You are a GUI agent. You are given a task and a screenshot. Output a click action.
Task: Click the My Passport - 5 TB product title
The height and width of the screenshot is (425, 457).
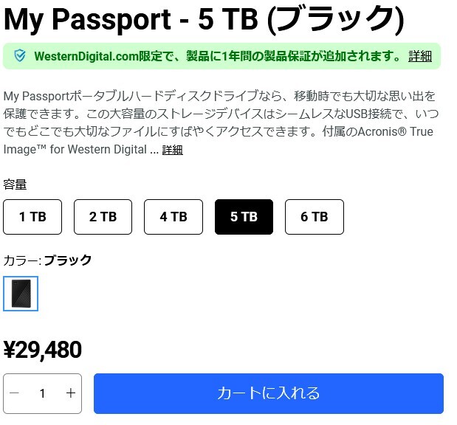click(x=204, y=18)
